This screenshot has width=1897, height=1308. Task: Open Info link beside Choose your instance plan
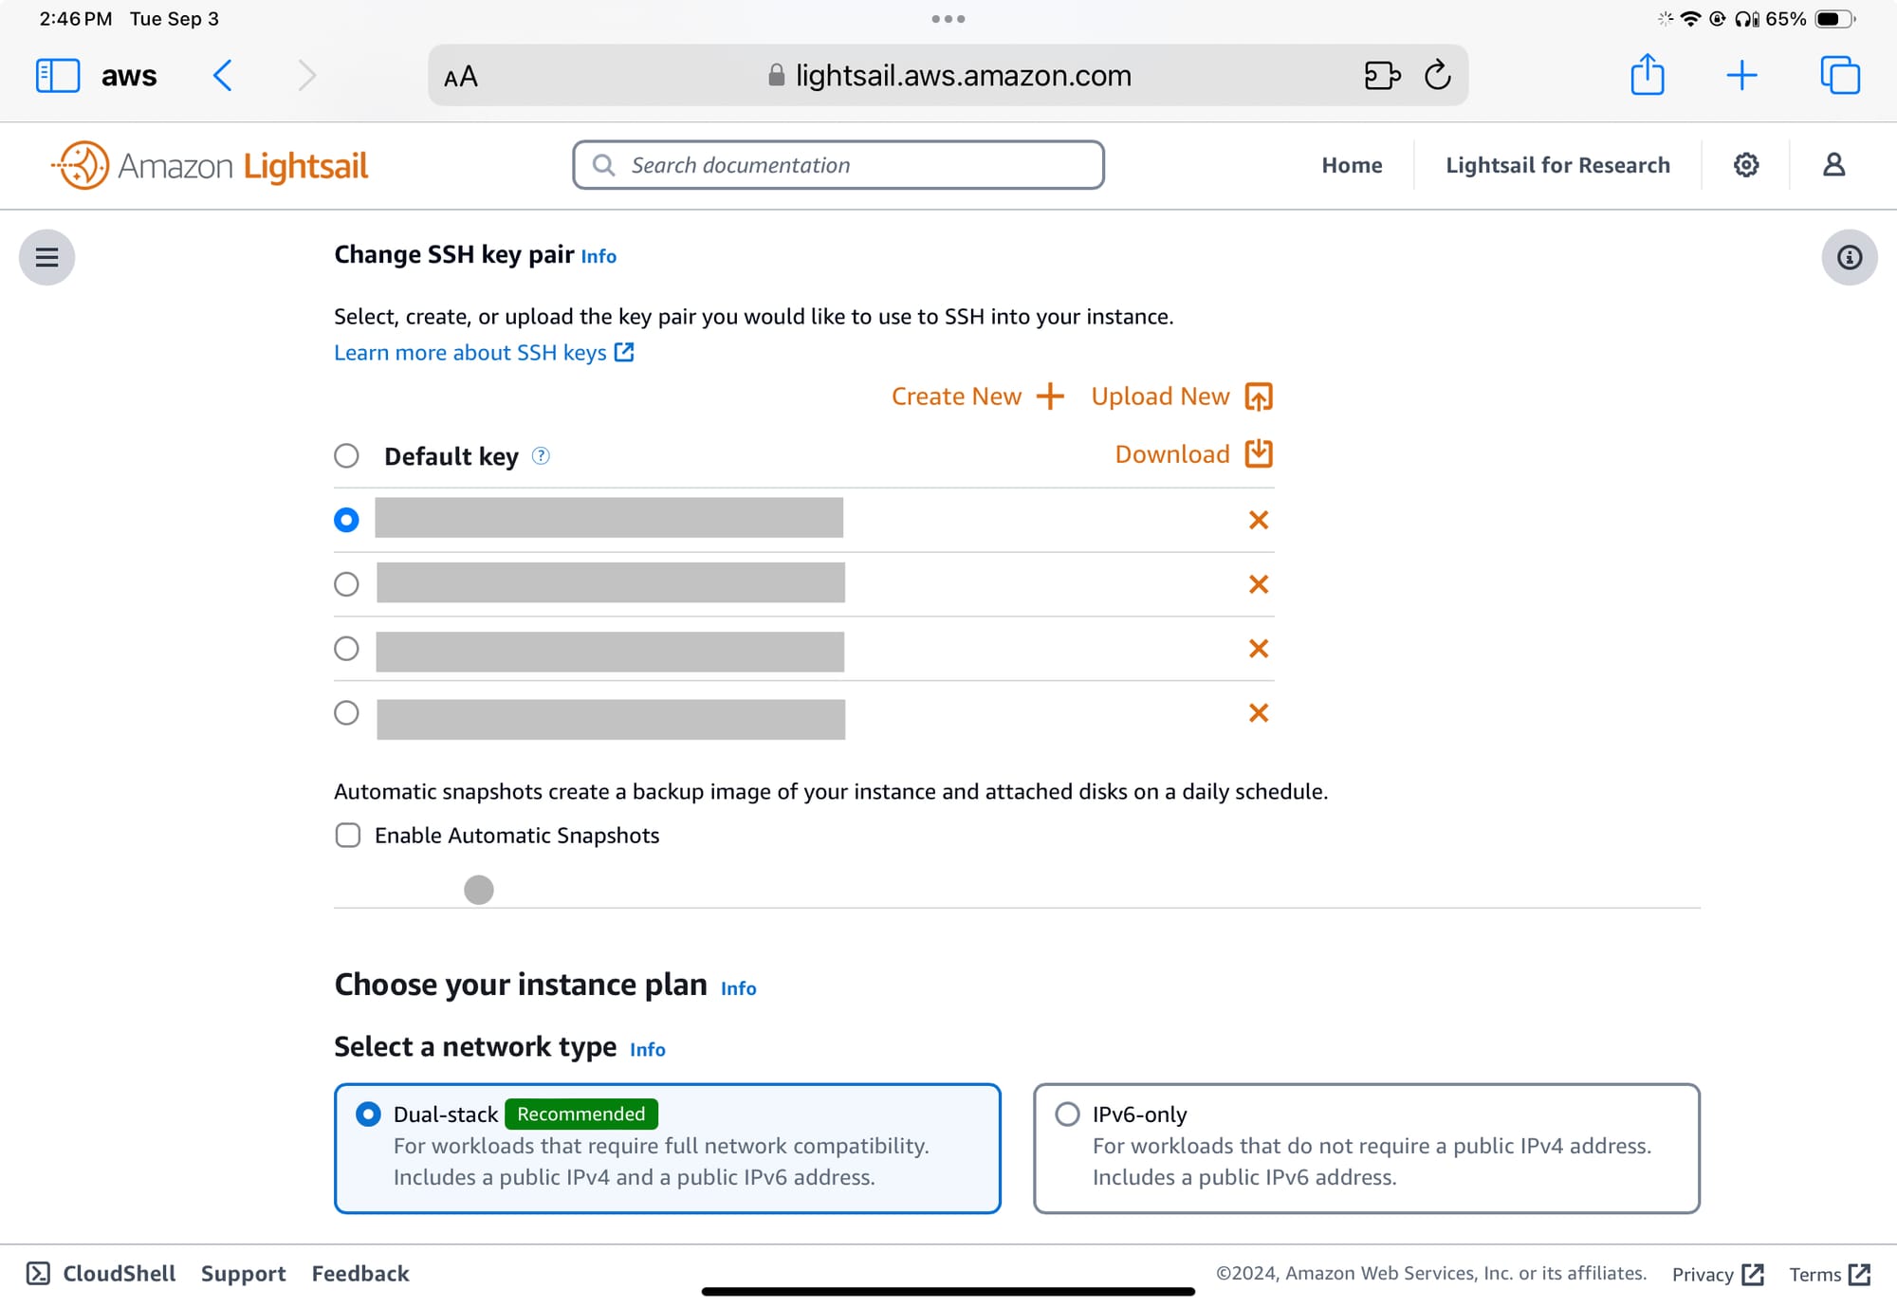click(x=738, y=989)
